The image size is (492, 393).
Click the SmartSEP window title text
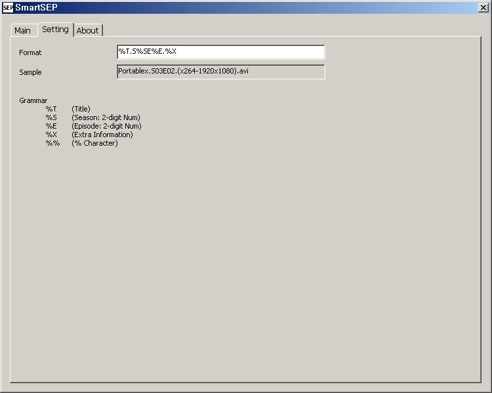(36, 7)
